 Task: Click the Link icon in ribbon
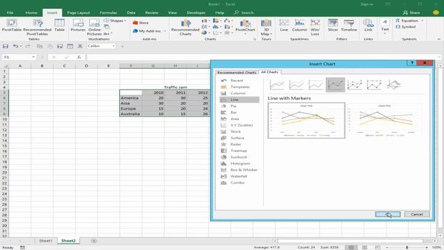(368, 25)
